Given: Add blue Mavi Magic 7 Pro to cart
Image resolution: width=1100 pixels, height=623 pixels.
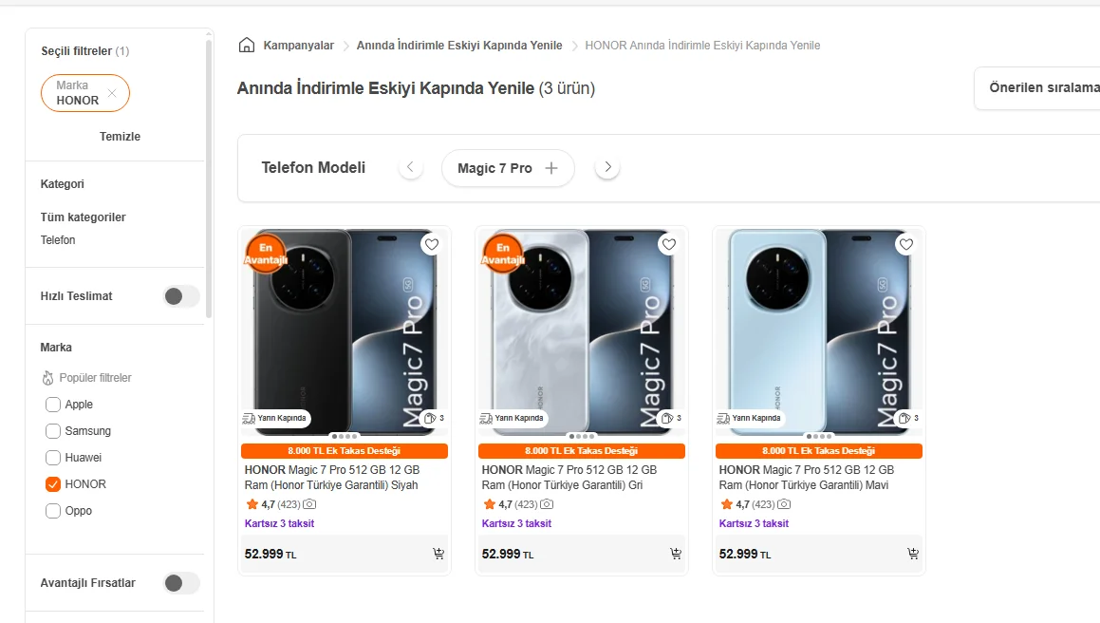Looking at the screenshot, I should pyautogui.click(x=913, y=554).
